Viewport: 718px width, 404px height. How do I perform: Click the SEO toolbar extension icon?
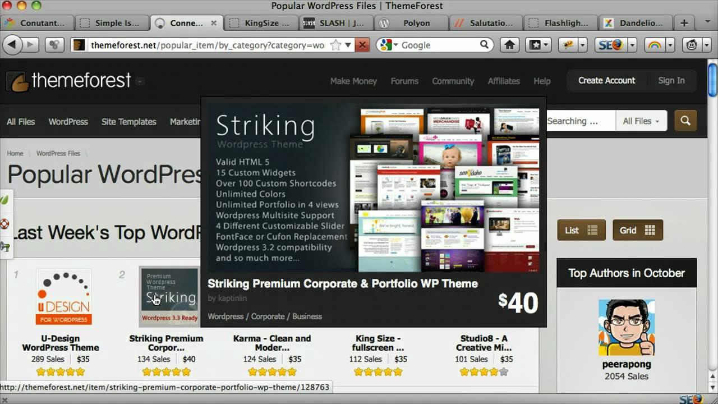click(x=610, y=45)
